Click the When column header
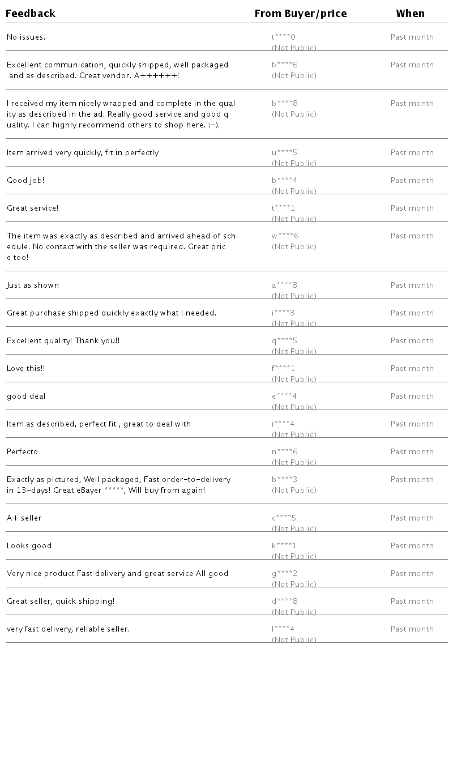This screenshot has height=759, width=453. coord(410,14)
